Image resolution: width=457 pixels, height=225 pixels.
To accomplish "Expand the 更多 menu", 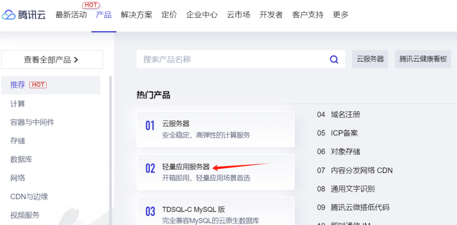I will click(x=340, y=15).
